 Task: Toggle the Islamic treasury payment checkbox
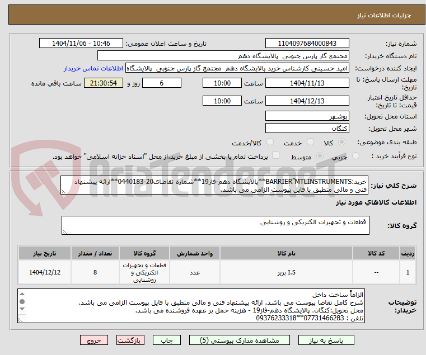275,155
